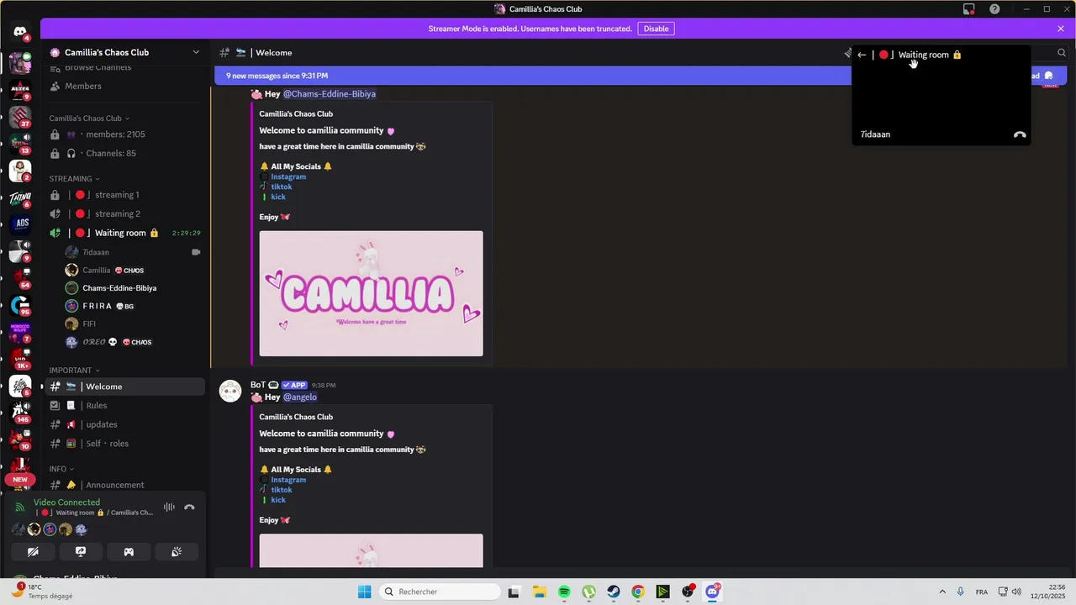This screenshot has width=1076, height=605.
Task: Select Camillia in voice participant list
Action: 133,270
